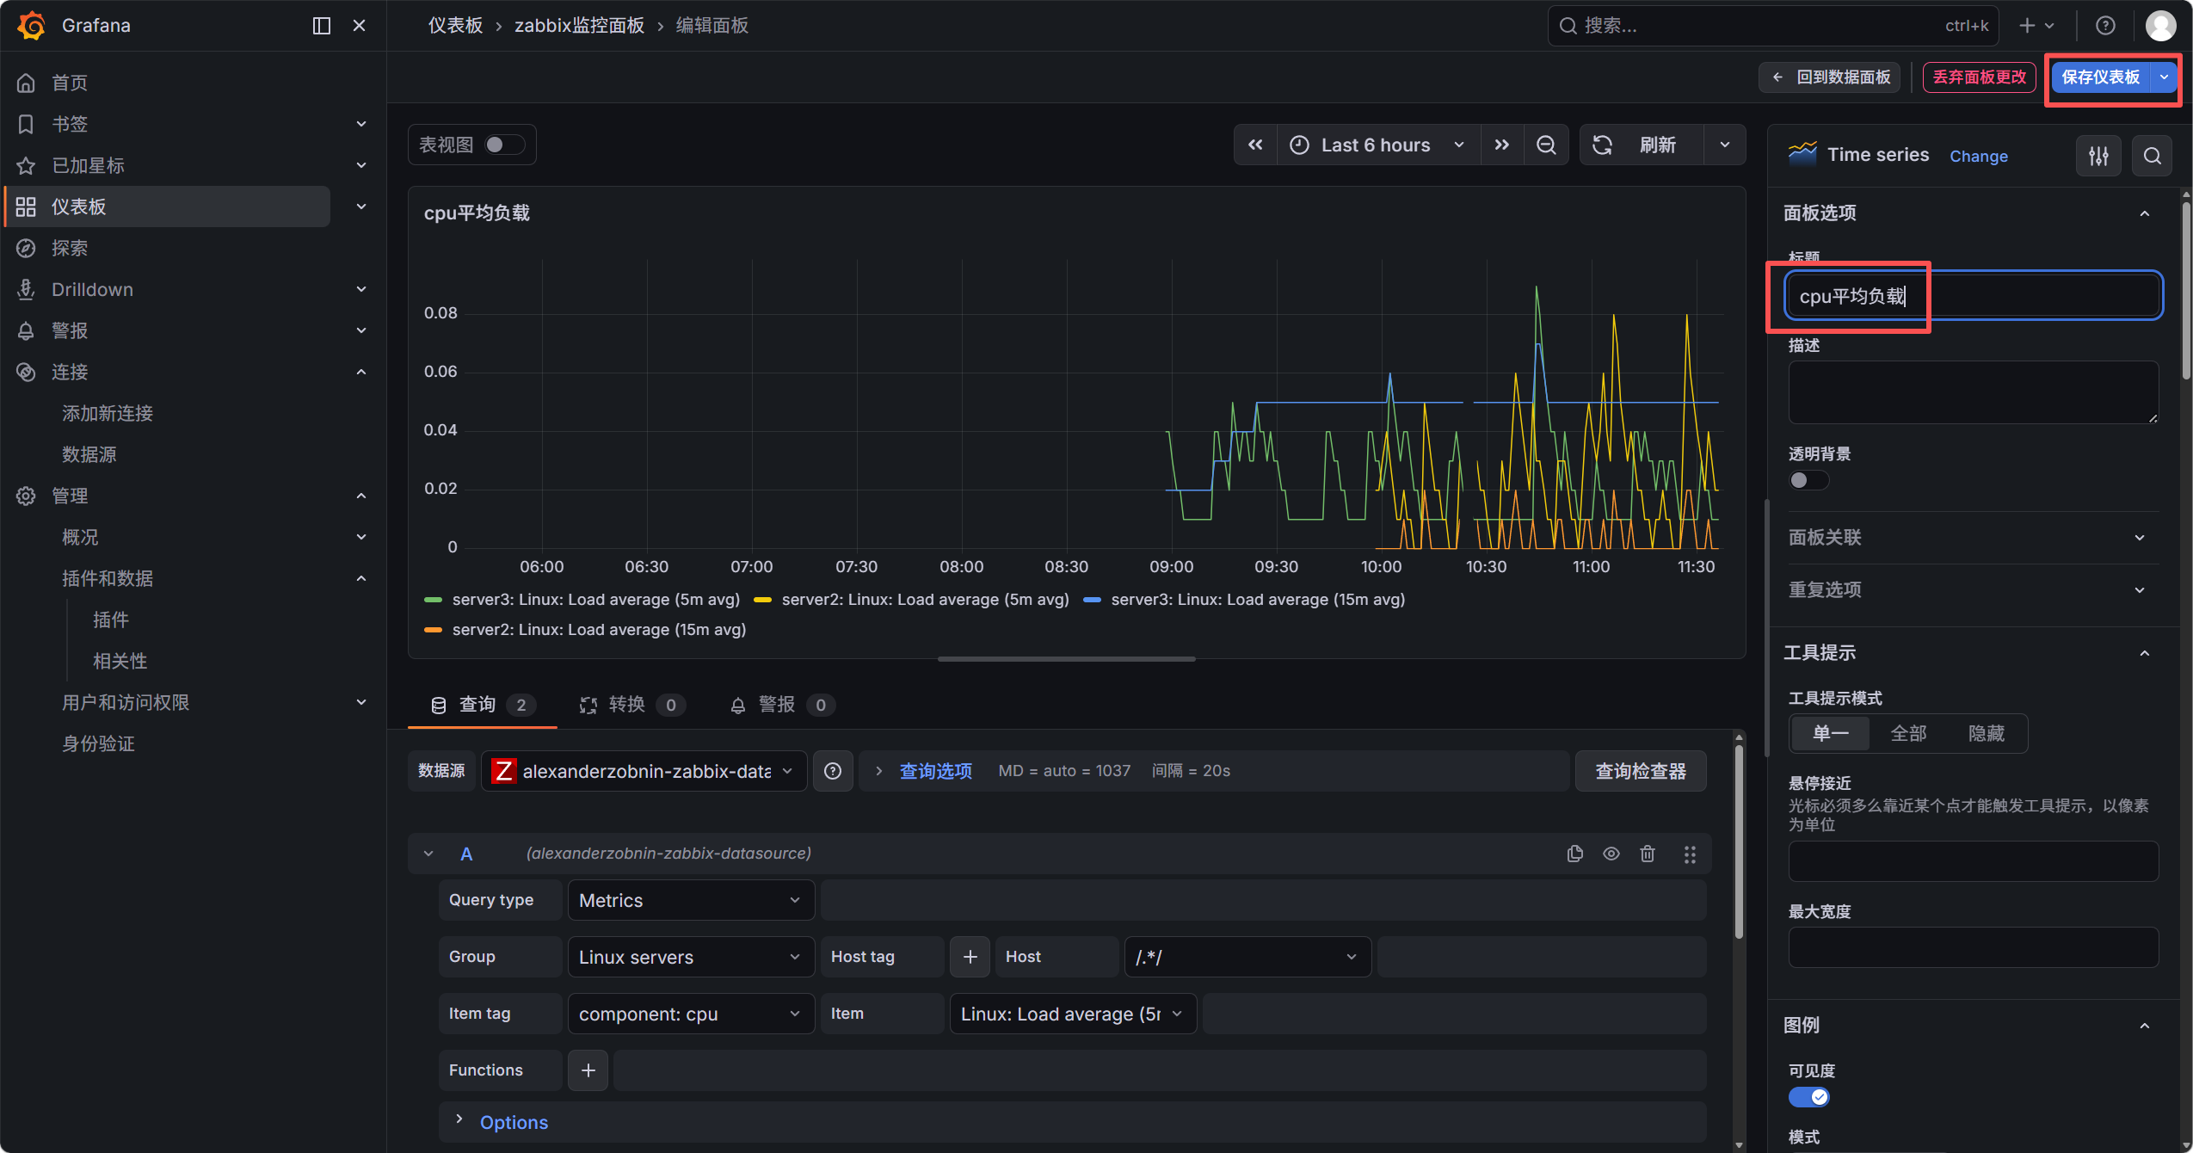
Task: Shift time range backward with double-left arrows
Action: 1256,145
